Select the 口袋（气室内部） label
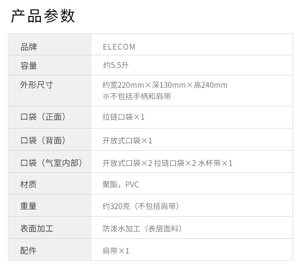301x270 pixels. (51, 163)
